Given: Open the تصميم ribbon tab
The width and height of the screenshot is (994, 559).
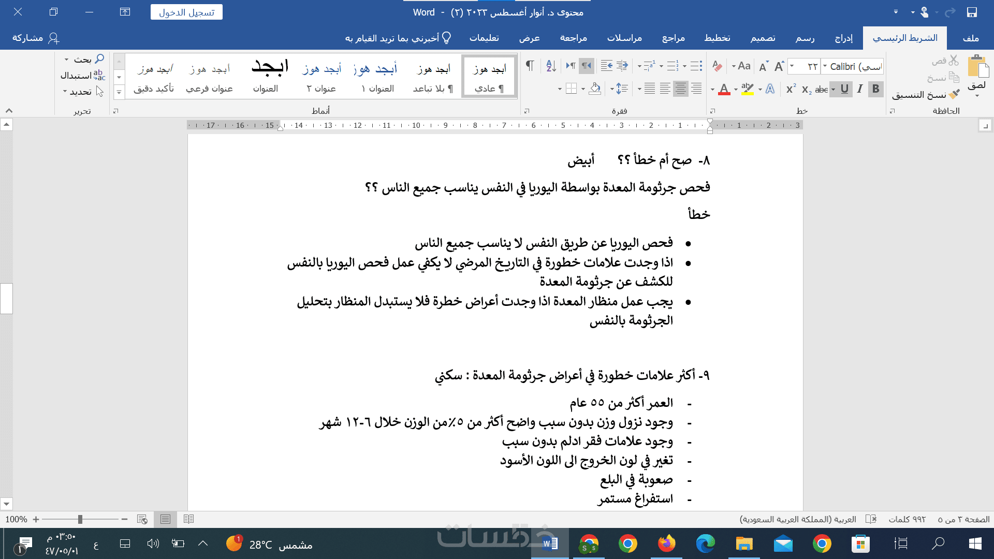Looking at the screenshot, I should [763, 38].
